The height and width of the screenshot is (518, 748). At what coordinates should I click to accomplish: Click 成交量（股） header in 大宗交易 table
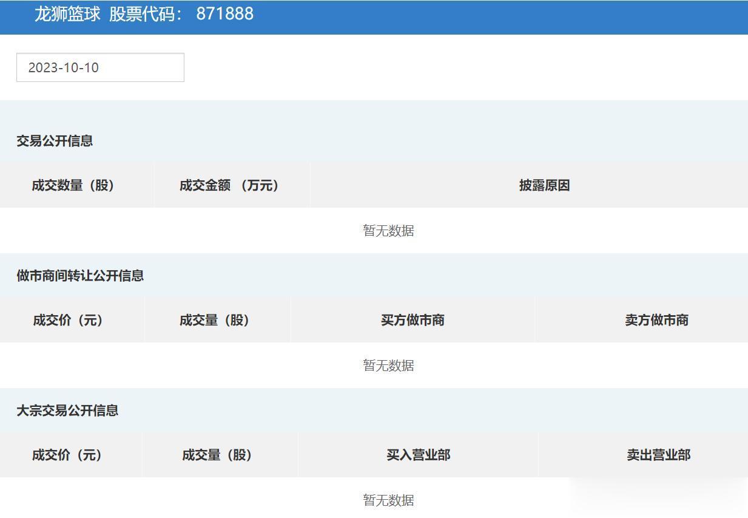(x=217, y=455)
